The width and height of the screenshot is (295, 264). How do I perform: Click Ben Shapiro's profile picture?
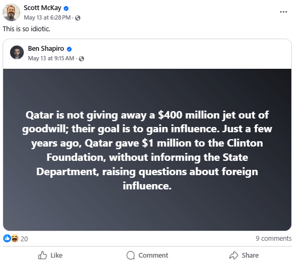pyautogui.click(x=17, y=52)
